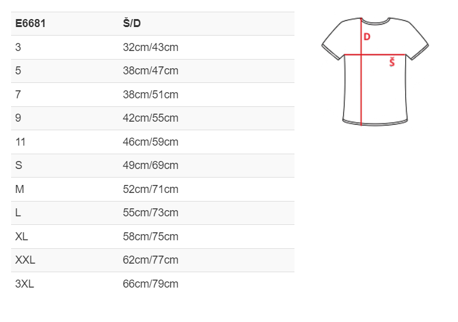Click size 3XL row label
Viewport: 458px width, 322px height.
25,284
